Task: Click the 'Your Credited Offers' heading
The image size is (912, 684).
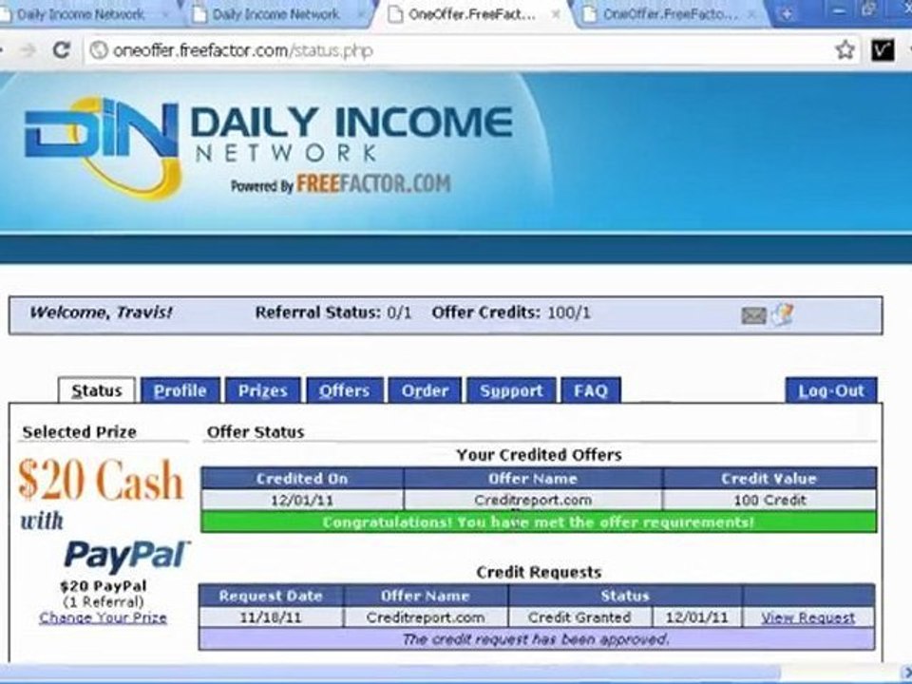Action: (539, 455)
